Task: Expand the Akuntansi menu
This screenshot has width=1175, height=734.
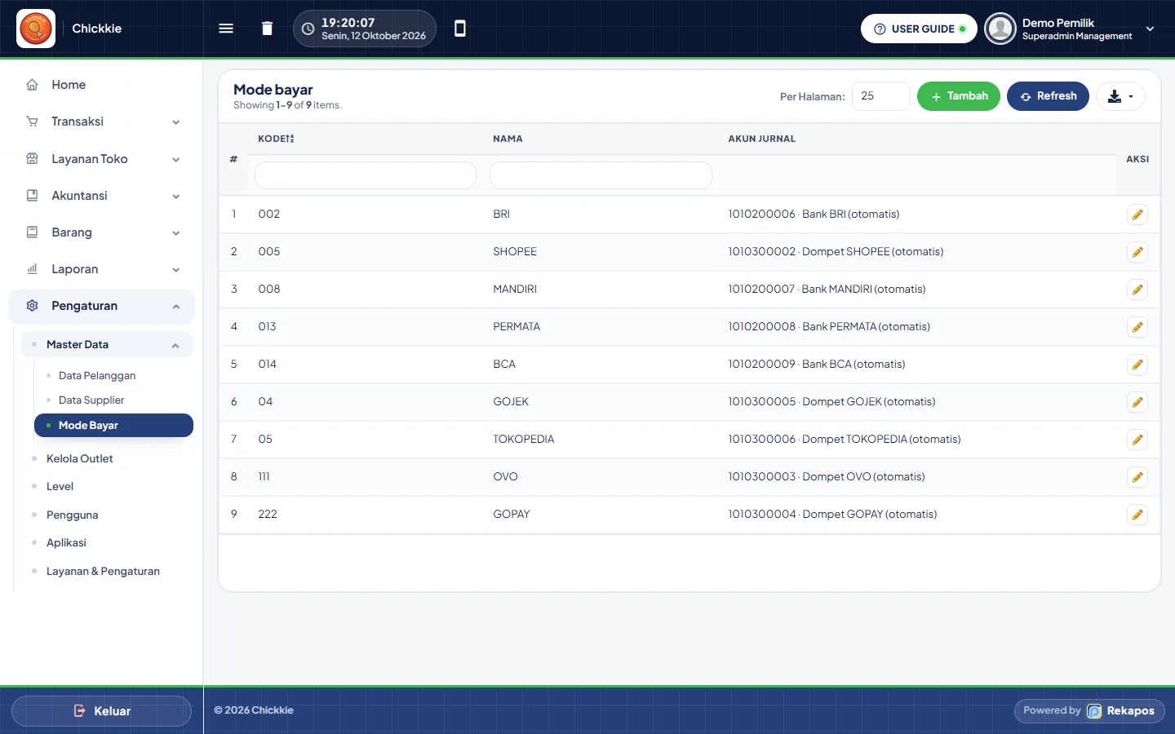Action: click(x=103, y=196)
